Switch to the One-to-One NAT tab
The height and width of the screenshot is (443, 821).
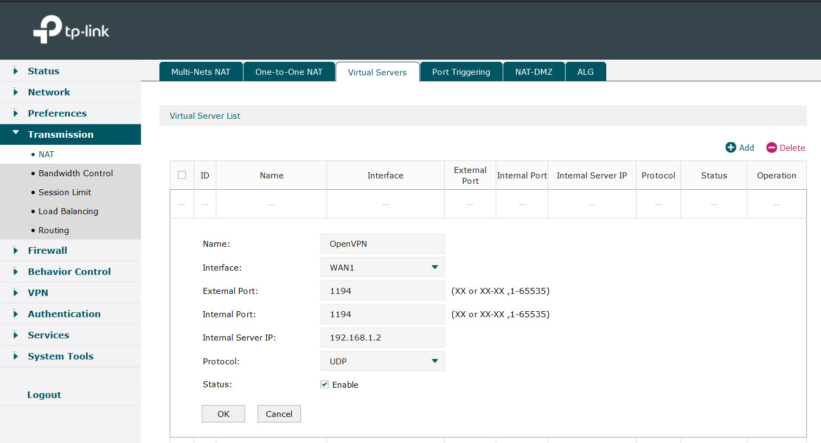pyautogui.click(x=289, y=71)
